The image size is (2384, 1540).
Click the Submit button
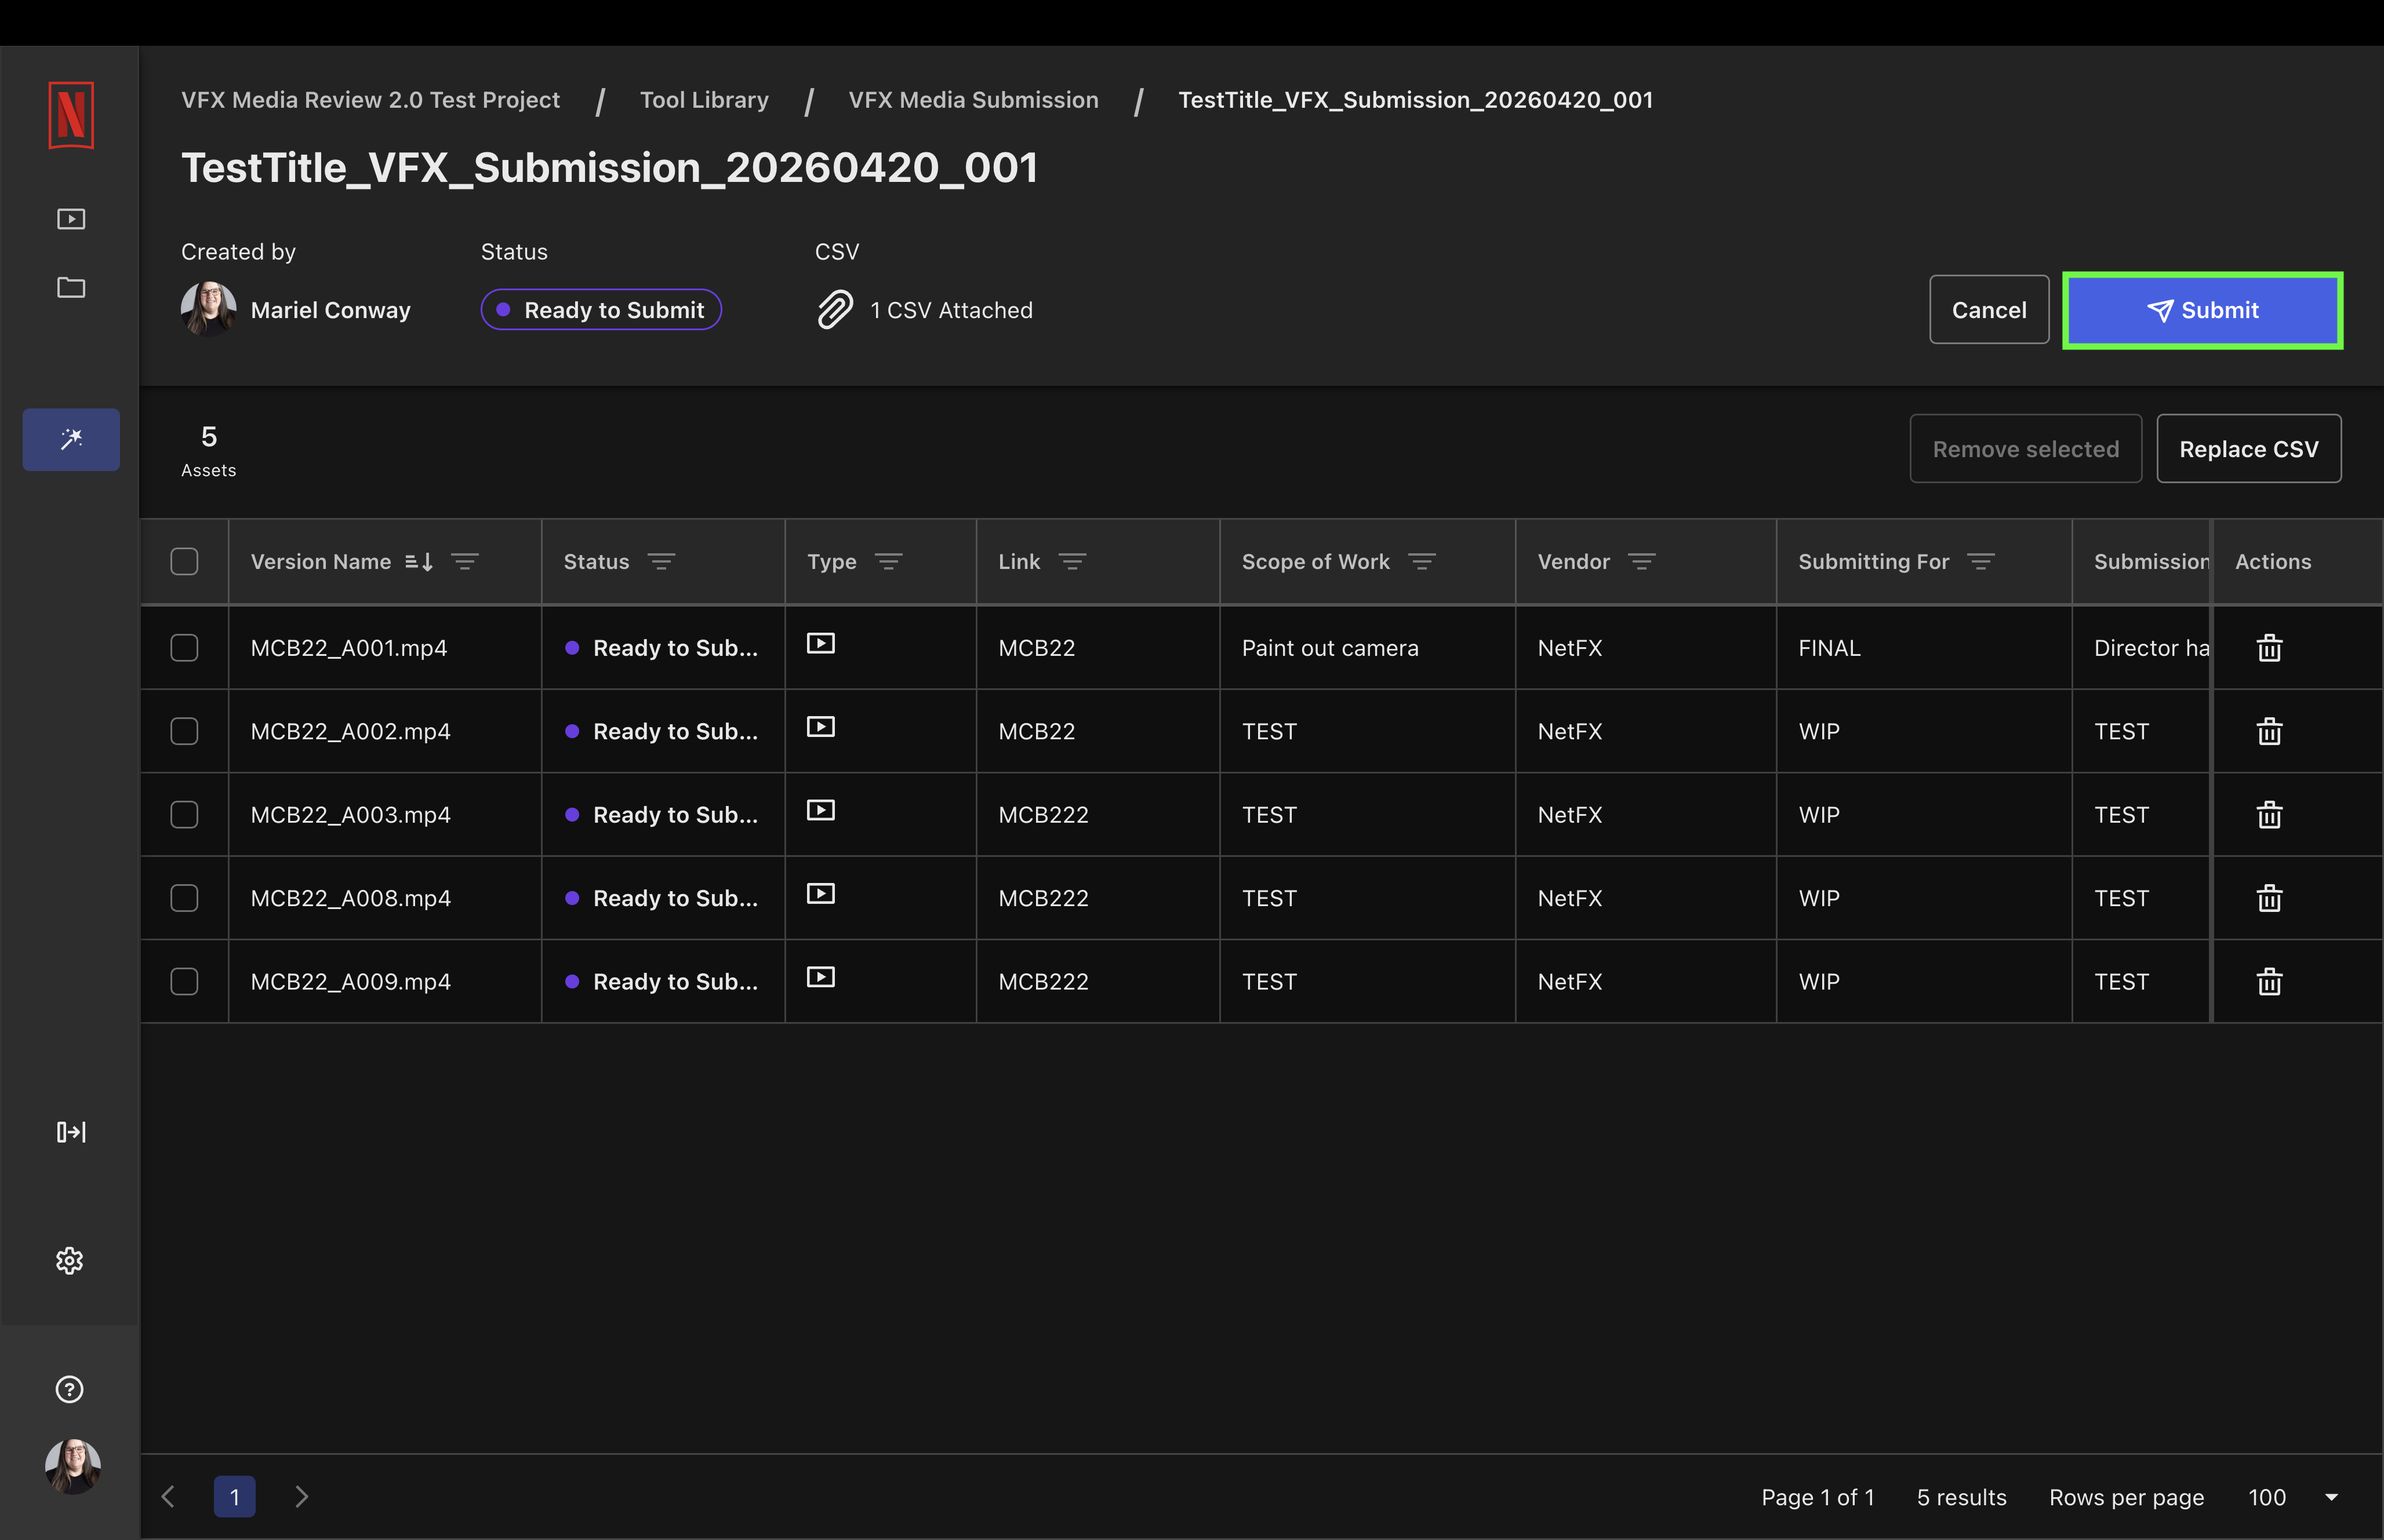click(2203, 310)
